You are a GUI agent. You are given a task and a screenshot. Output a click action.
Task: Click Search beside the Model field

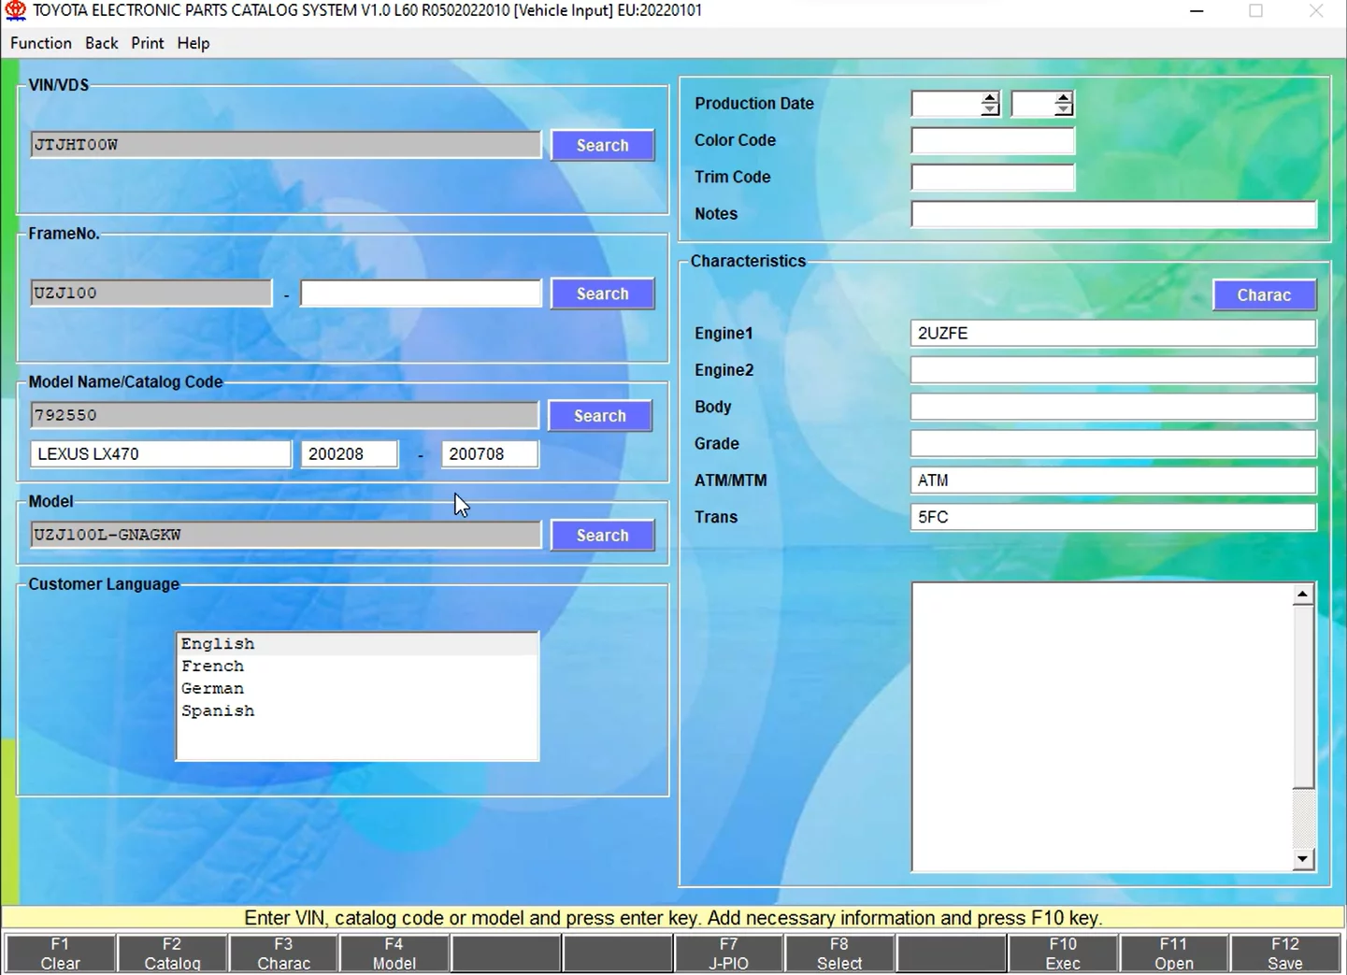(x=602, y=535)
